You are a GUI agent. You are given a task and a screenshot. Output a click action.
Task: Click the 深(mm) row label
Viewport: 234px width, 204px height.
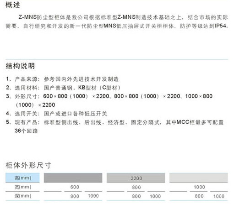[x=23, y=196]
